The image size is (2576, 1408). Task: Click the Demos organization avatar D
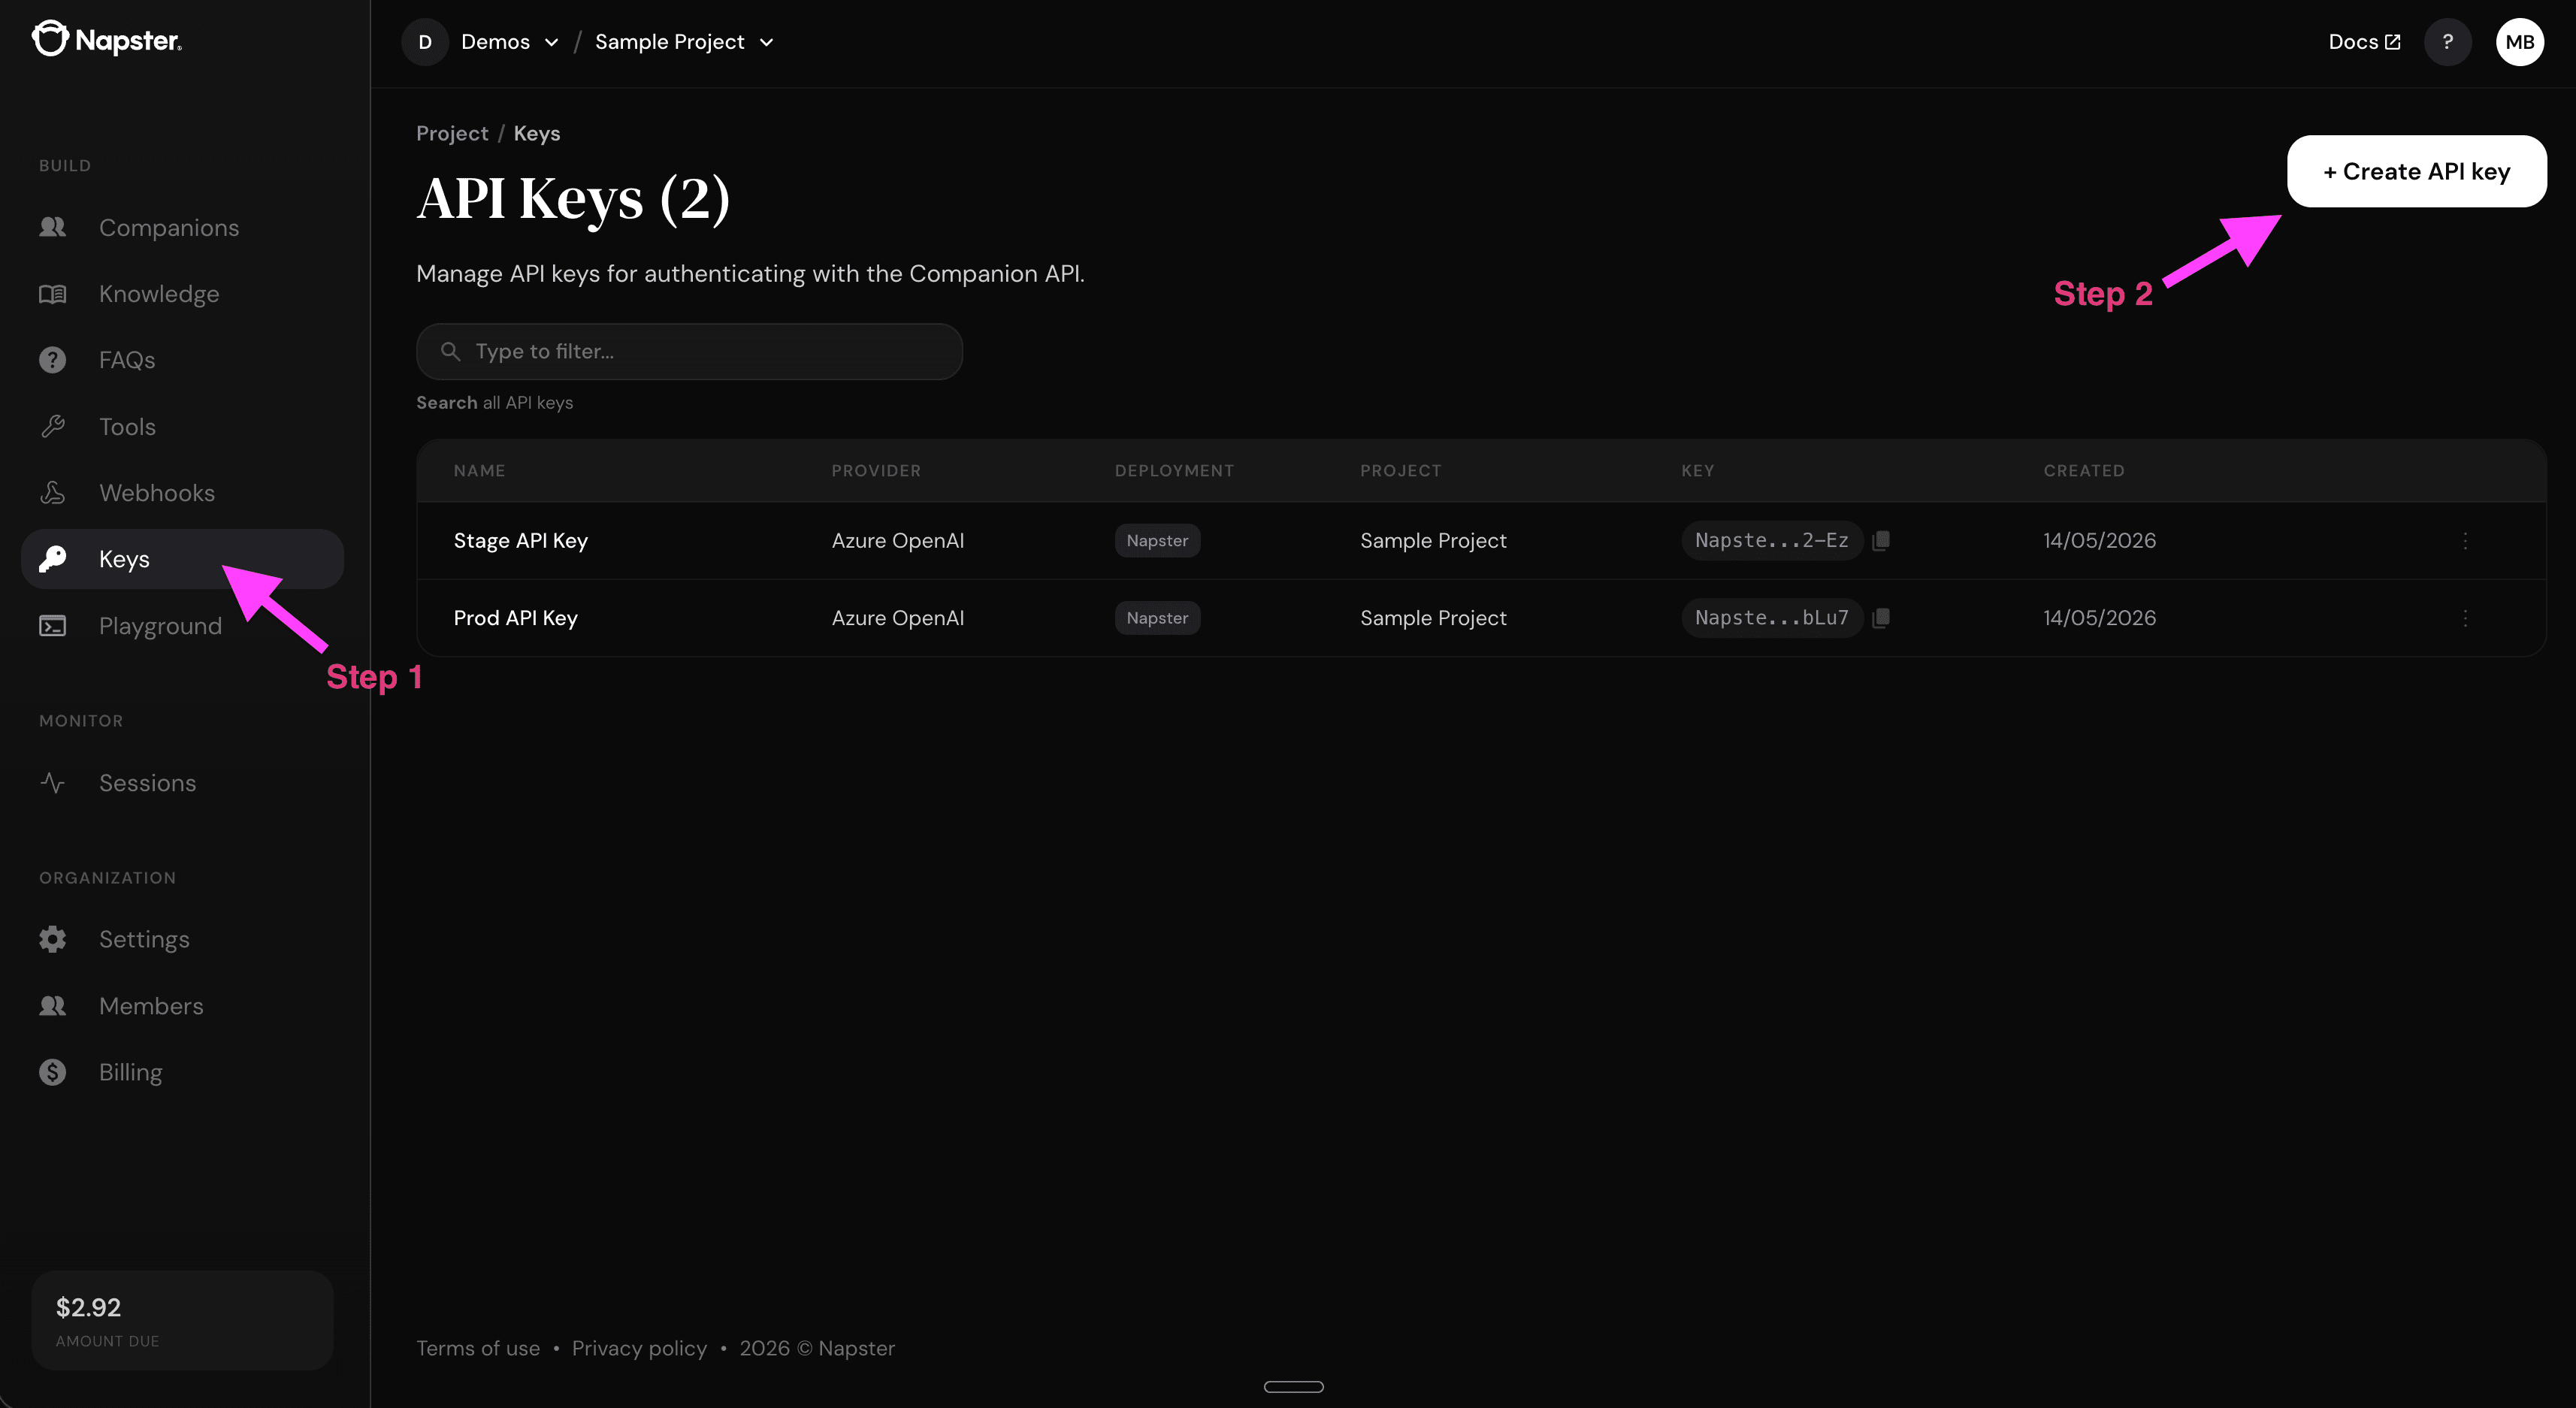(425, 42)
